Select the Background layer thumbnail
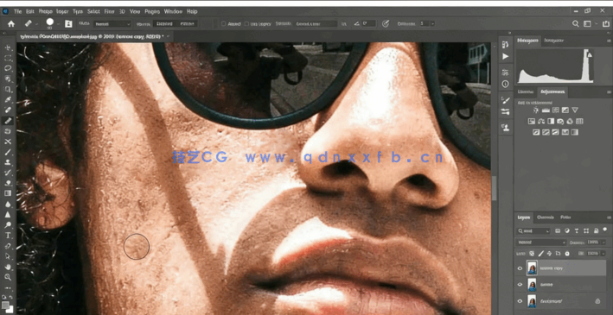Image resolution: width=613 pixels, height=315 pixels. click(532, 301)
